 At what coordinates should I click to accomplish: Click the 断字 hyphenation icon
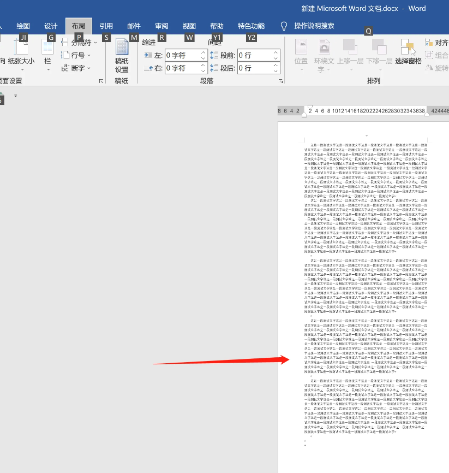[65, 68]
